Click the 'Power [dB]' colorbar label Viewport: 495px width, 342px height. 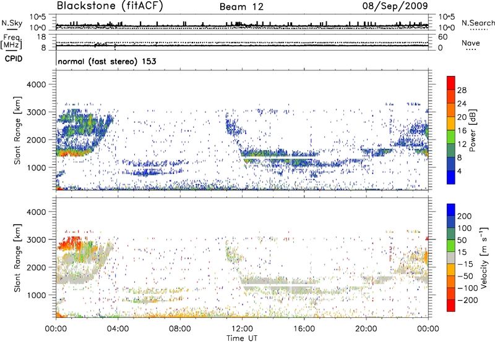[472, 130]
